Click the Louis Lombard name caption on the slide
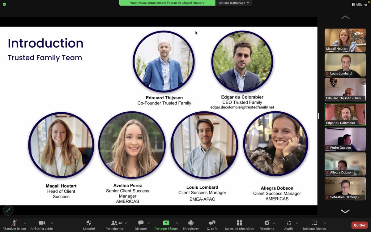 pyautogui.click(x=202, y=187)
